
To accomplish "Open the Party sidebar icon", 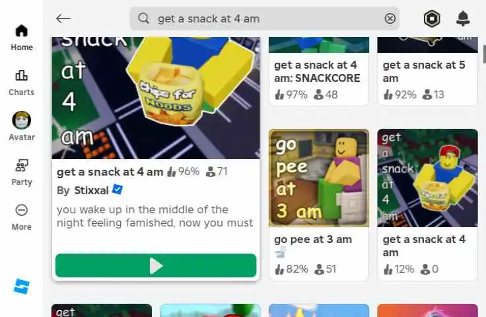I will pyautogui.click(x=21, y=166).
